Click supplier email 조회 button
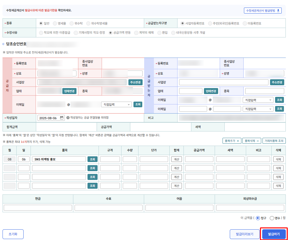 138,104
